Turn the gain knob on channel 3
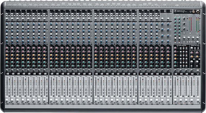The image size is (206, 113). click(18, 19)
